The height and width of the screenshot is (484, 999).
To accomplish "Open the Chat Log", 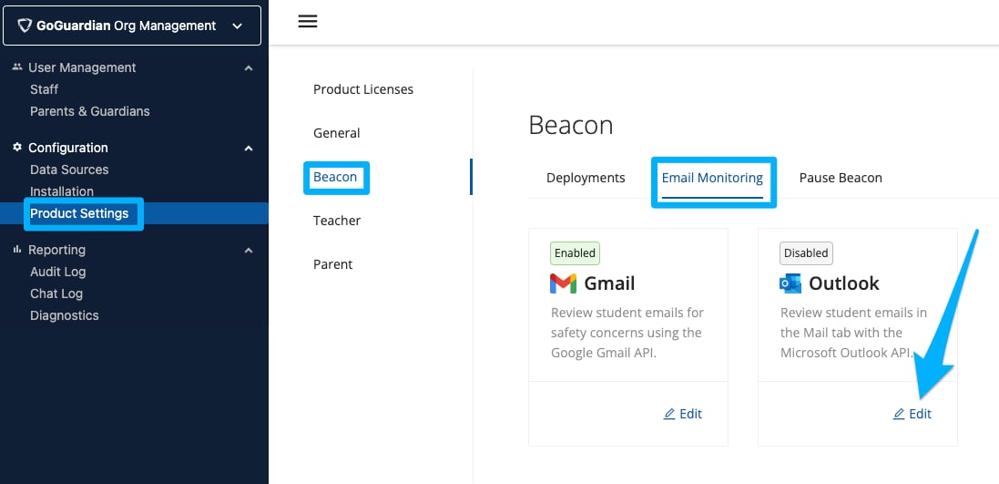I will [56, 293].
